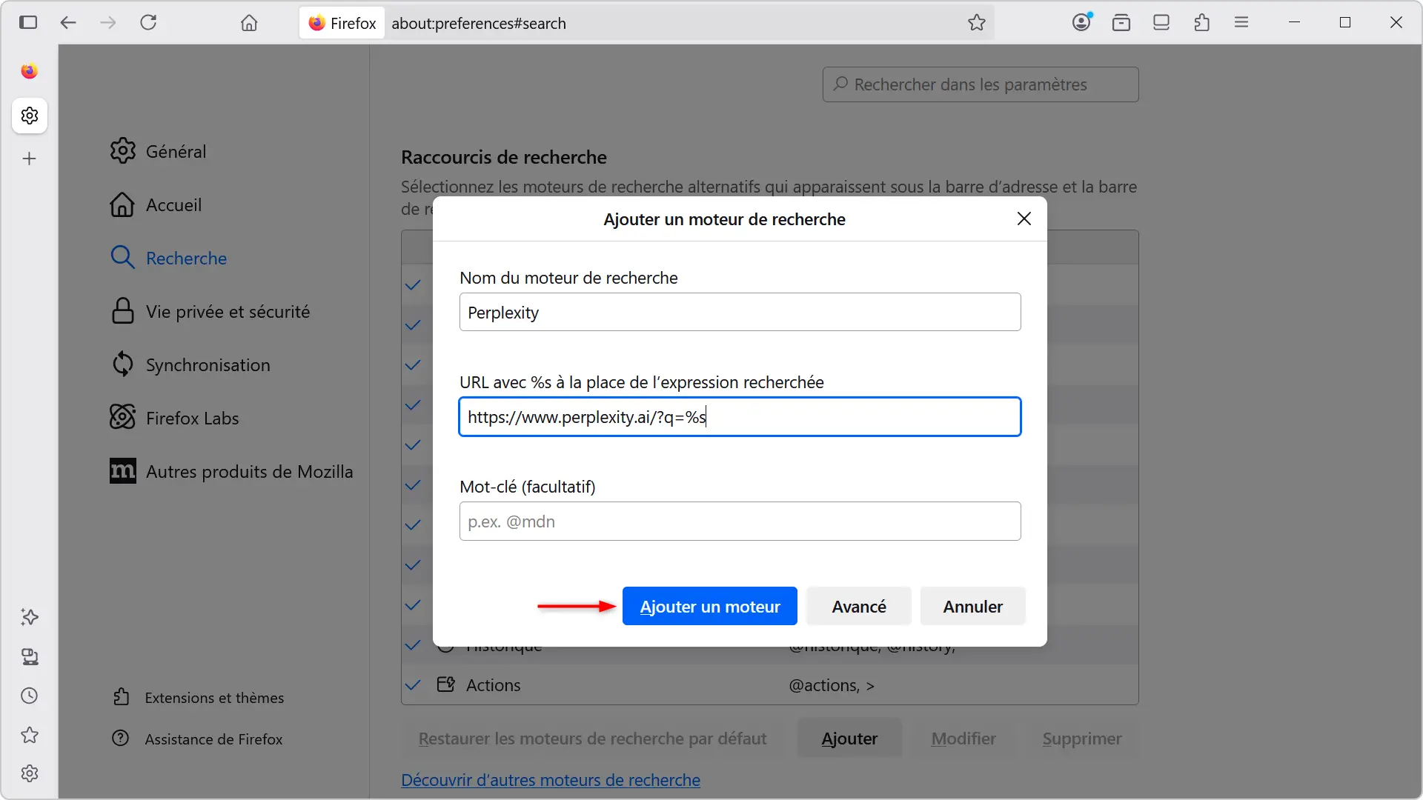Go back to previous page

(x=68, y=22)
